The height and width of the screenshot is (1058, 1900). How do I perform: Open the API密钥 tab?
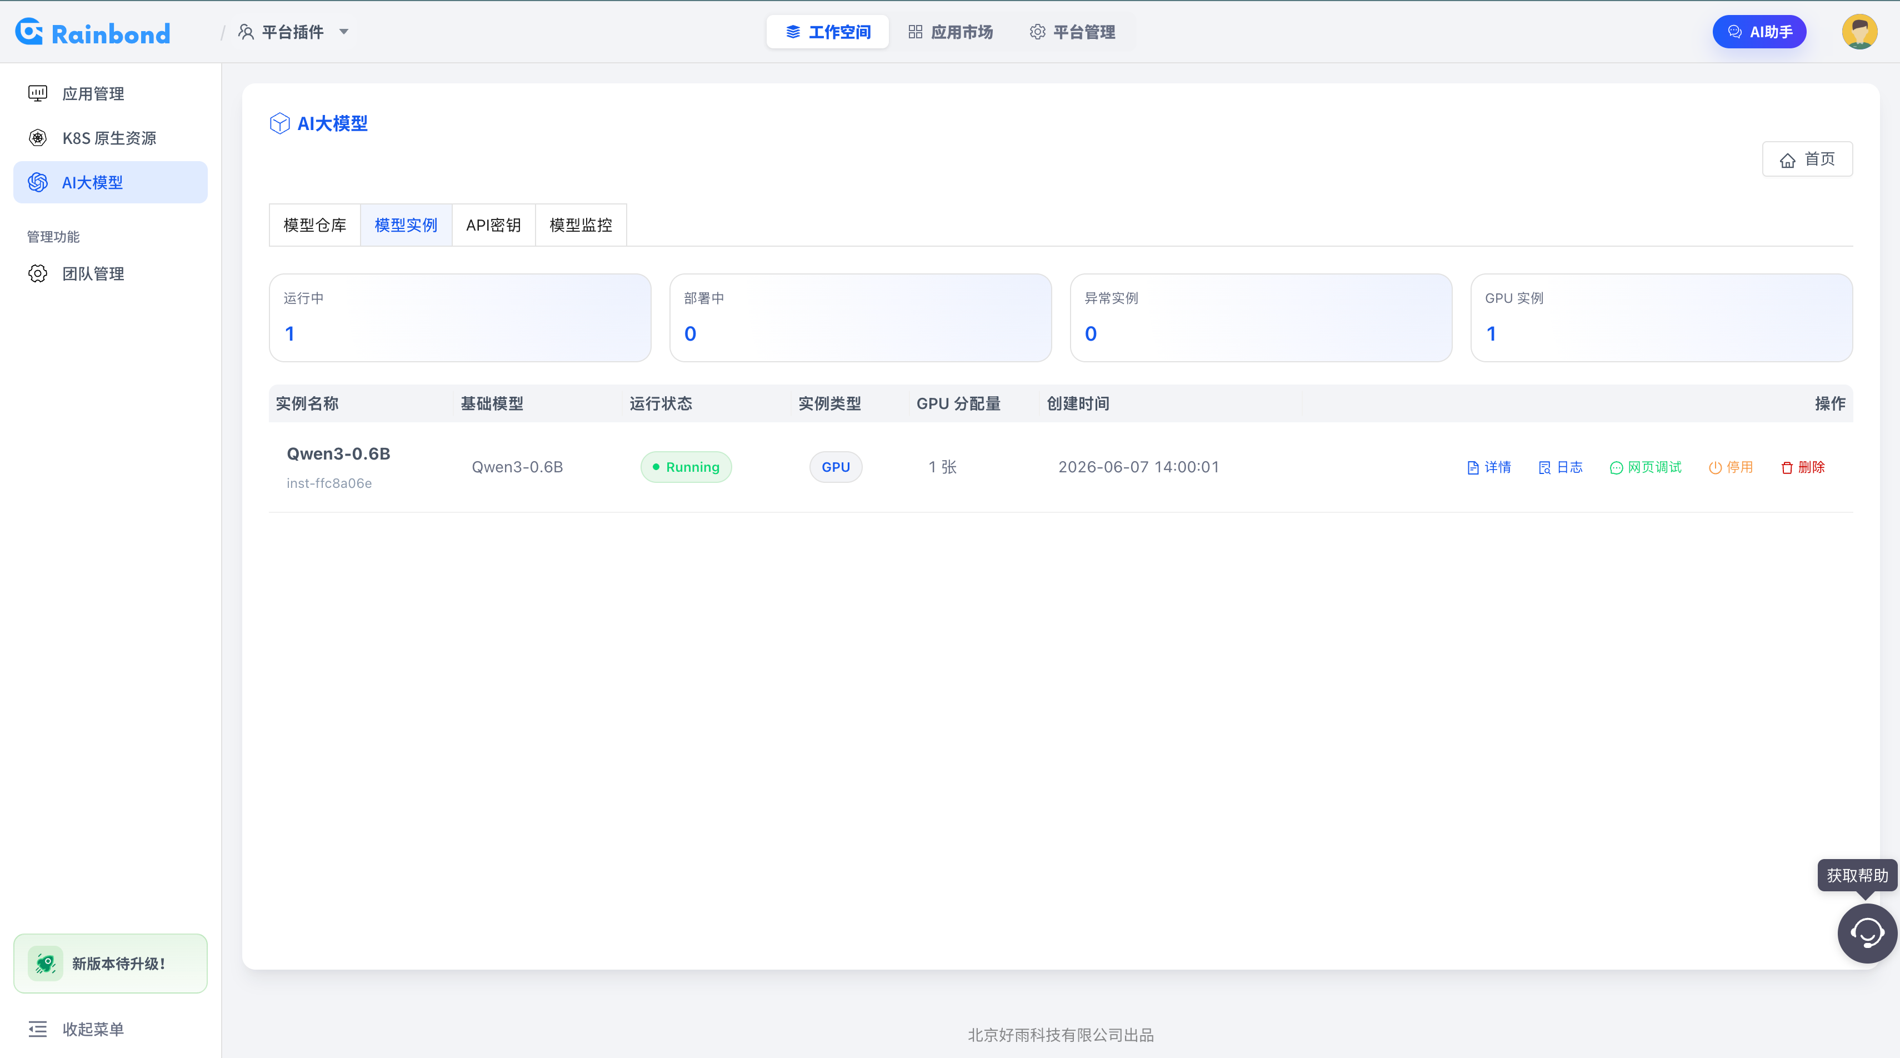pyautogui.click(x=493, y=225)
